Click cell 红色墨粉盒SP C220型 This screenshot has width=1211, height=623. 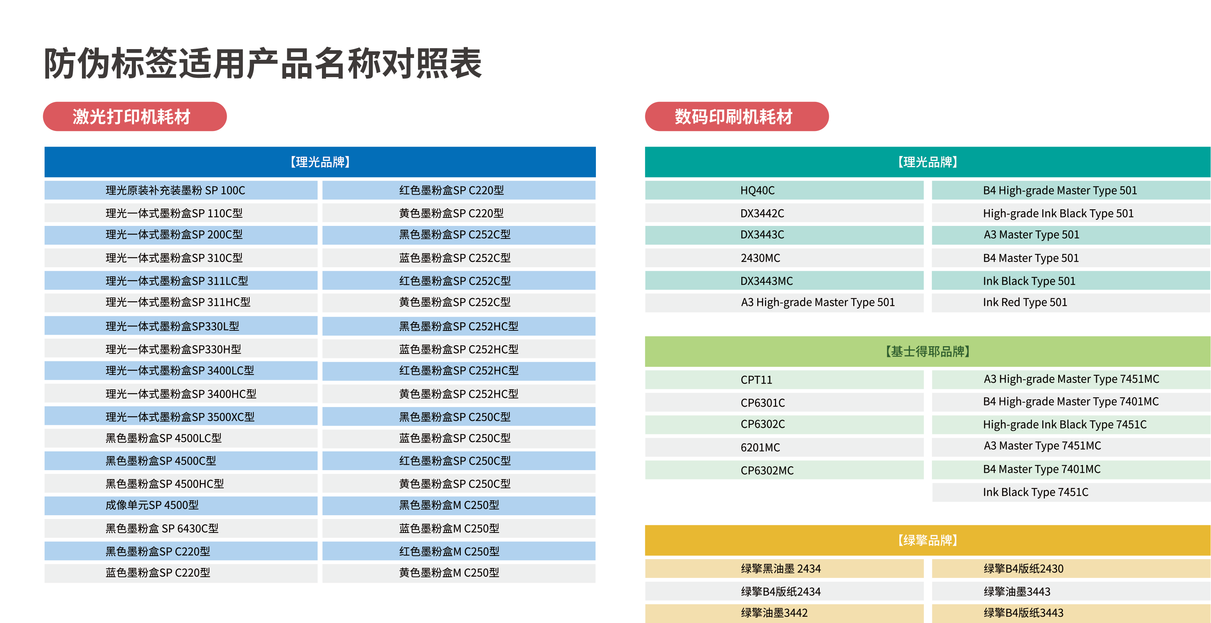pyautogui.click(x=459, y=190)
